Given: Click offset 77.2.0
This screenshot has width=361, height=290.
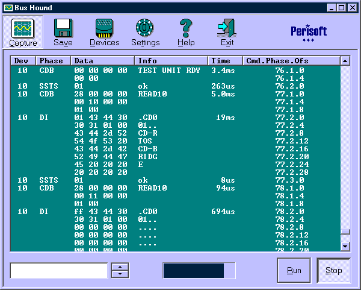Looking at the screenshot, I should point(289,118).
